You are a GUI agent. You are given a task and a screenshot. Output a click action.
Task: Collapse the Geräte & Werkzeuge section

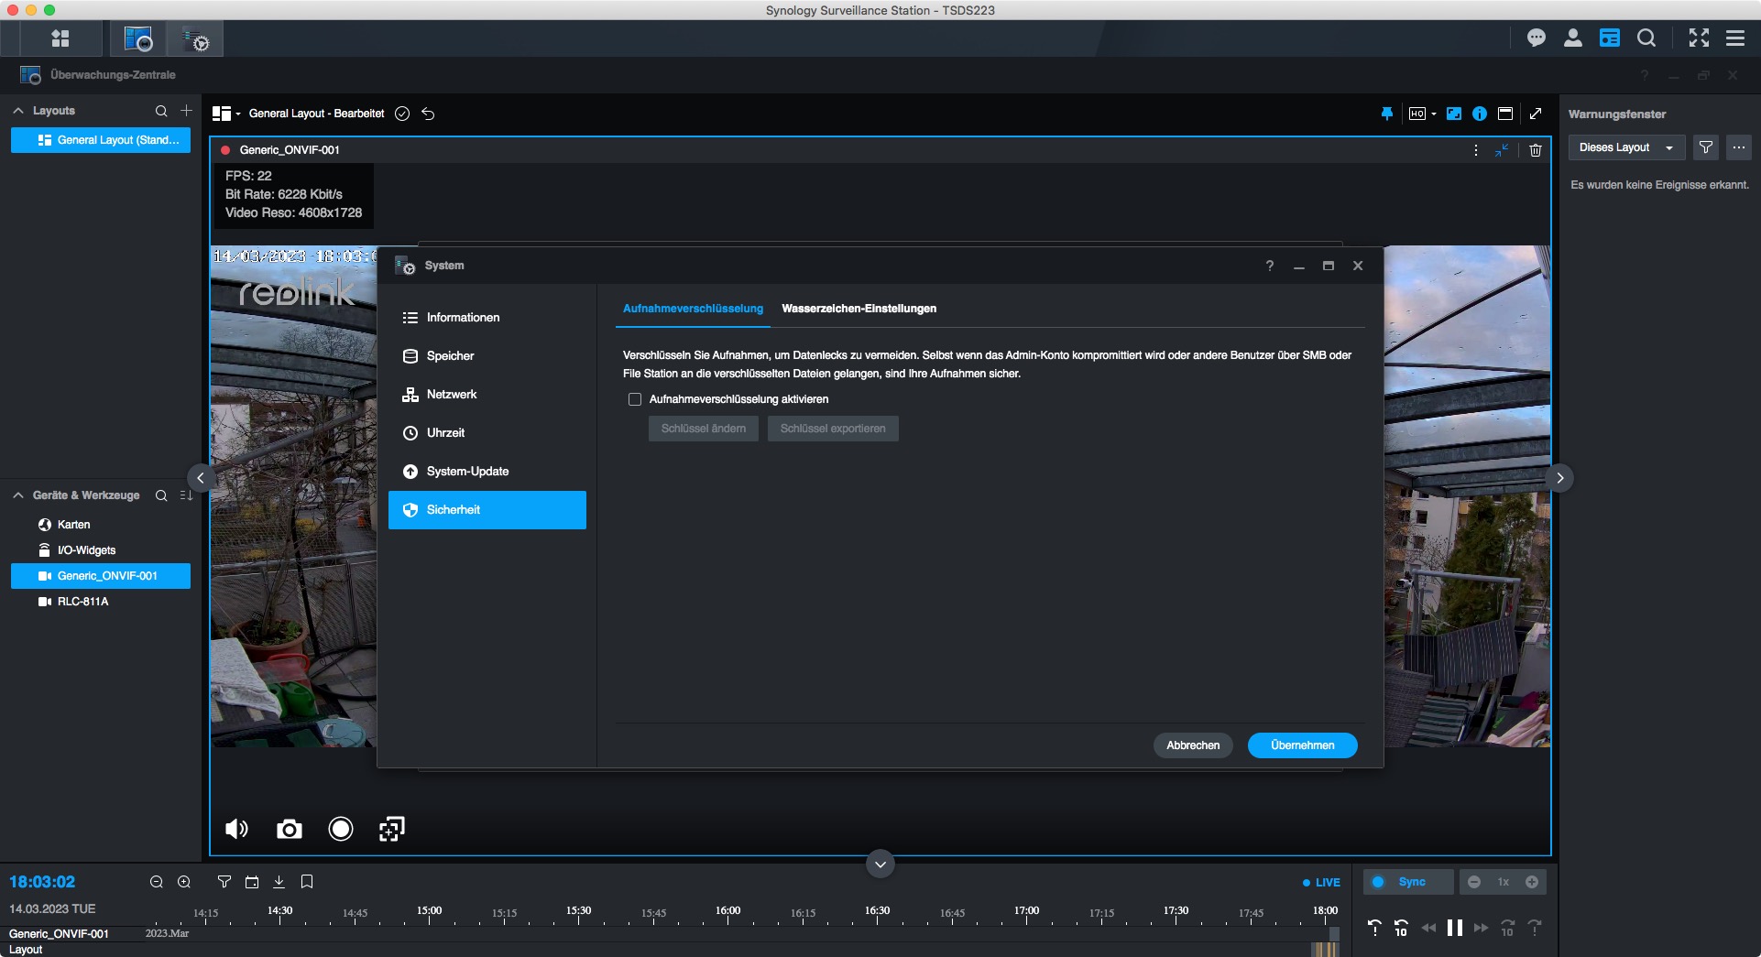pyautogui.click(x=18, y=495)
